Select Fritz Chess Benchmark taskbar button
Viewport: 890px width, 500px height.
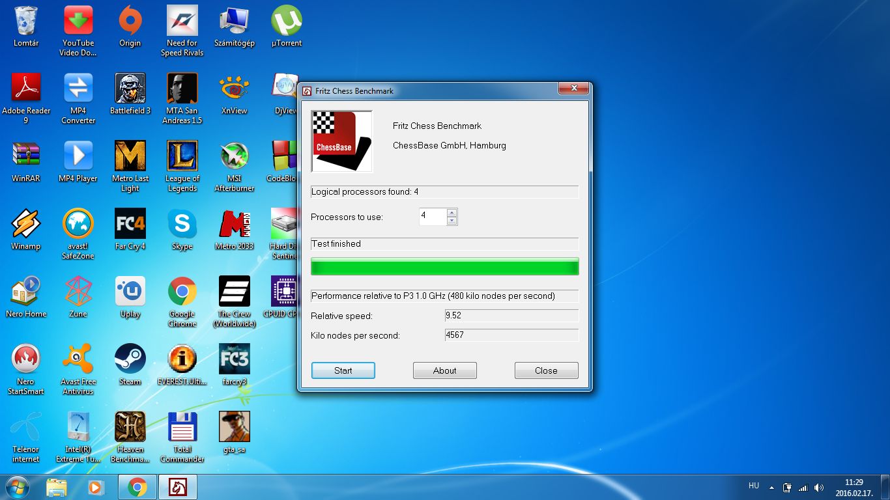[x=178, y=487]
